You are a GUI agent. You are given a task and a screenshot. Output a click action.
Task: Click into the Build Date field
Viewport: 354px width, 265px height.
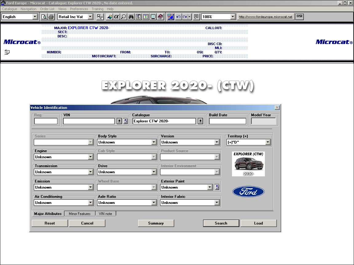pos(228,121)
